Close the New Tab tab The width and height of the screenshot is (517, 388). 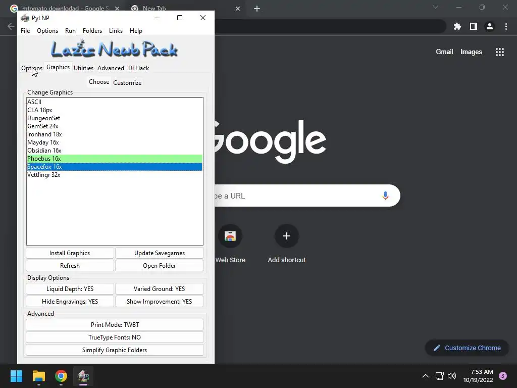click(x=238, y=9)
